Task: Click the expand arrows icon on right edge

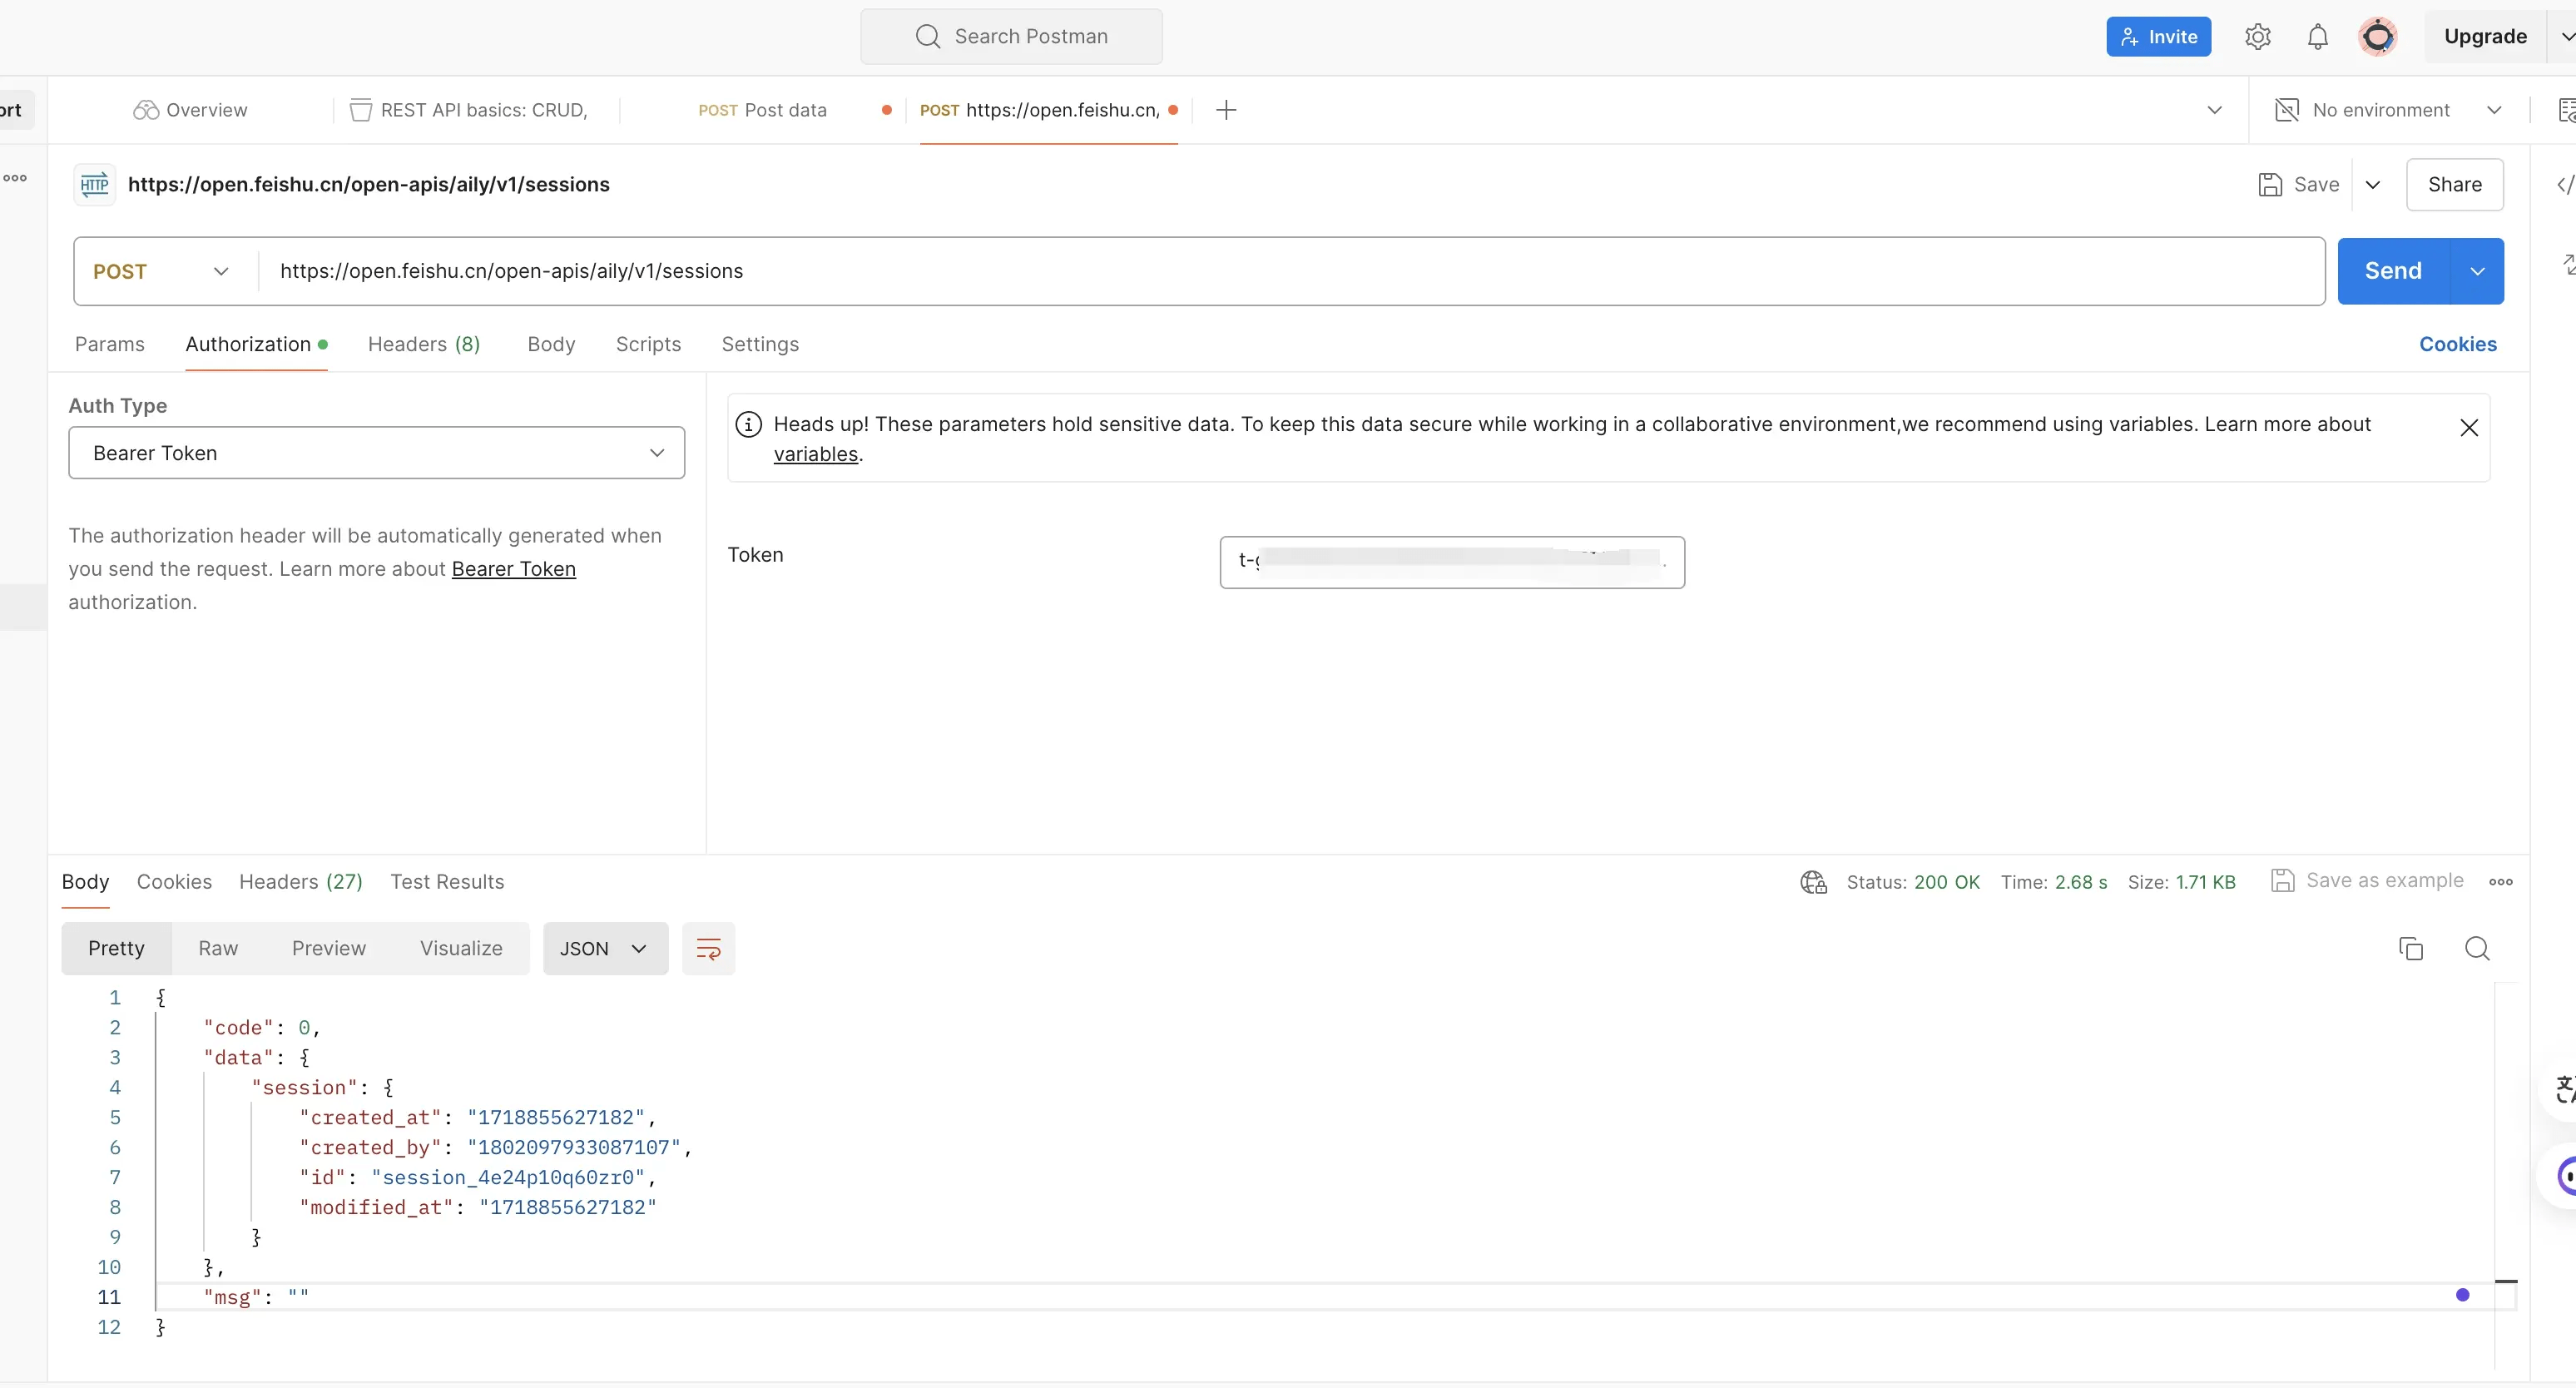Action: [x=2568, y=264]
